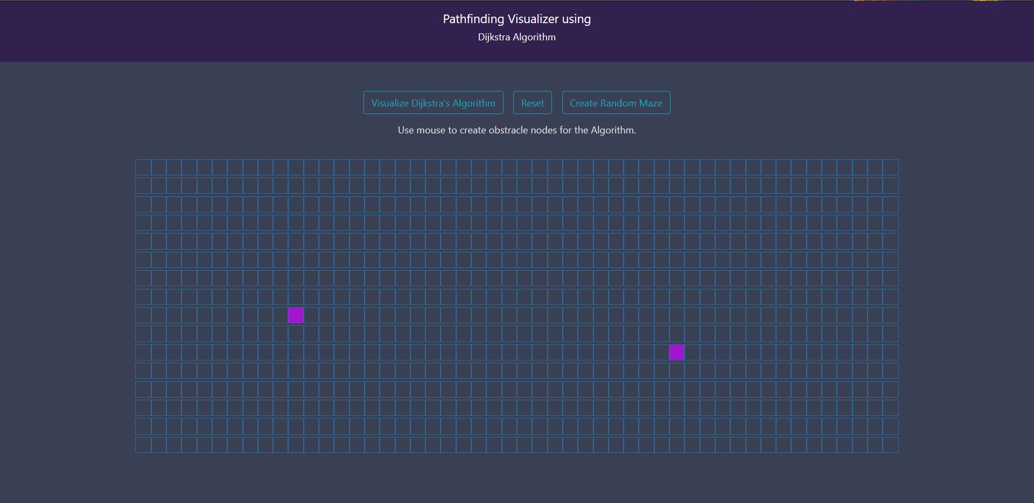The height and width of the screenshot is (503, 1034).
Task: Place wall left of right purple node
Action: point(661,352)
